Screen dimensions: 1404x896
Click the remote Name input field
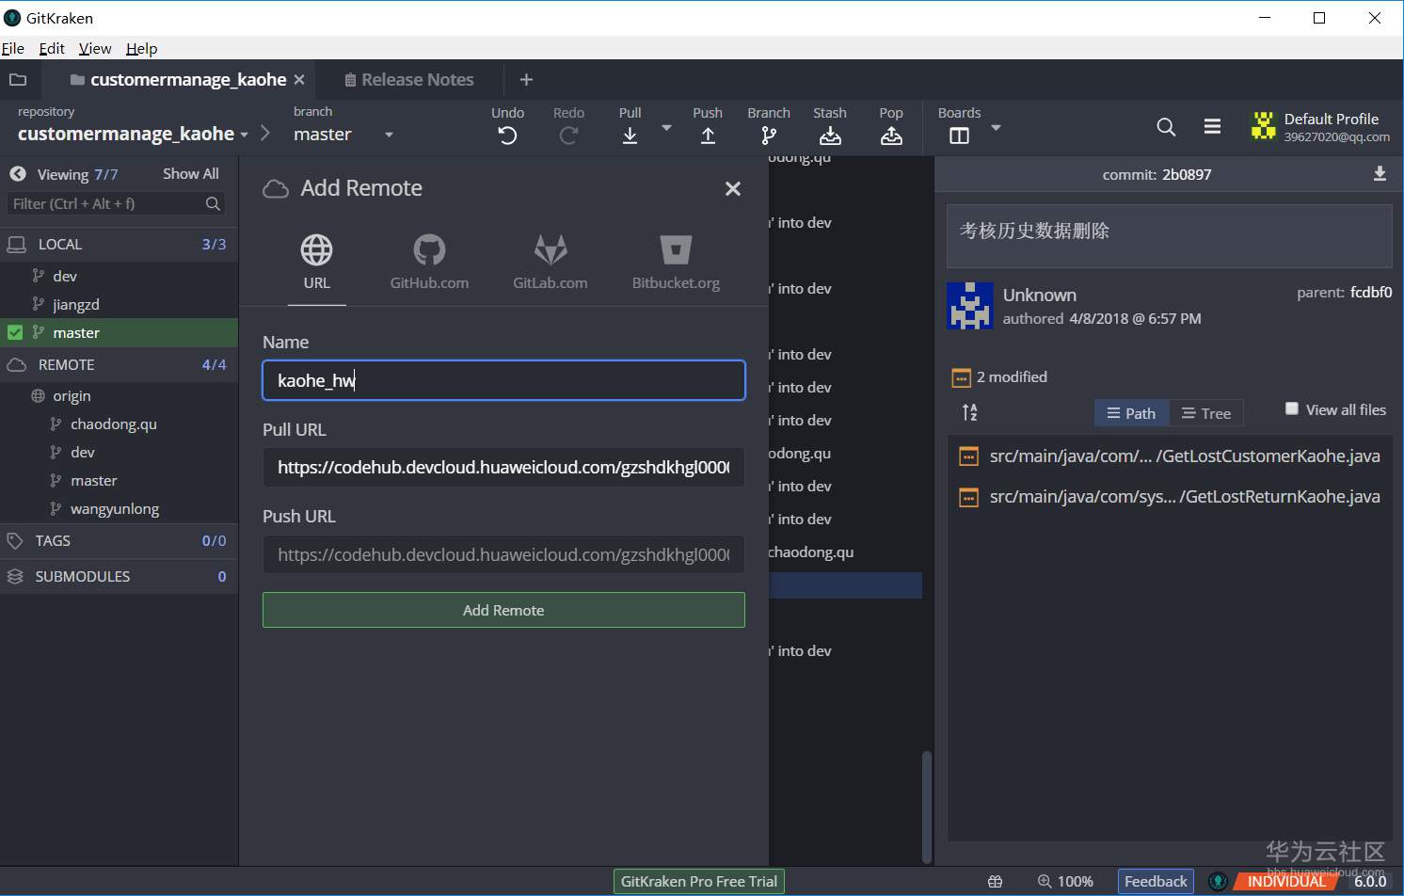point(503,380)
